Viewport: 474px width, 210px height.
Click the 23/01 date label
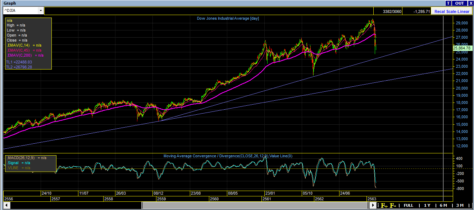[270, 193]
